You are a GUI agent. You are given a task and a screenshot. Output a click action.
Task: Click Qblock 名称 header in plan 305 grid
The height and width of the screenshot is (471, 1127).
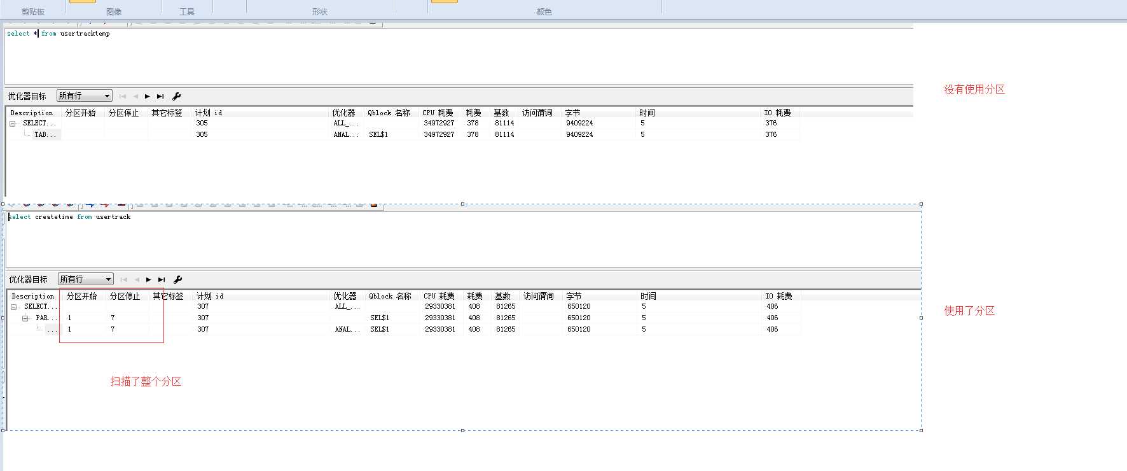pyautogui.click(x=389, y=113)
